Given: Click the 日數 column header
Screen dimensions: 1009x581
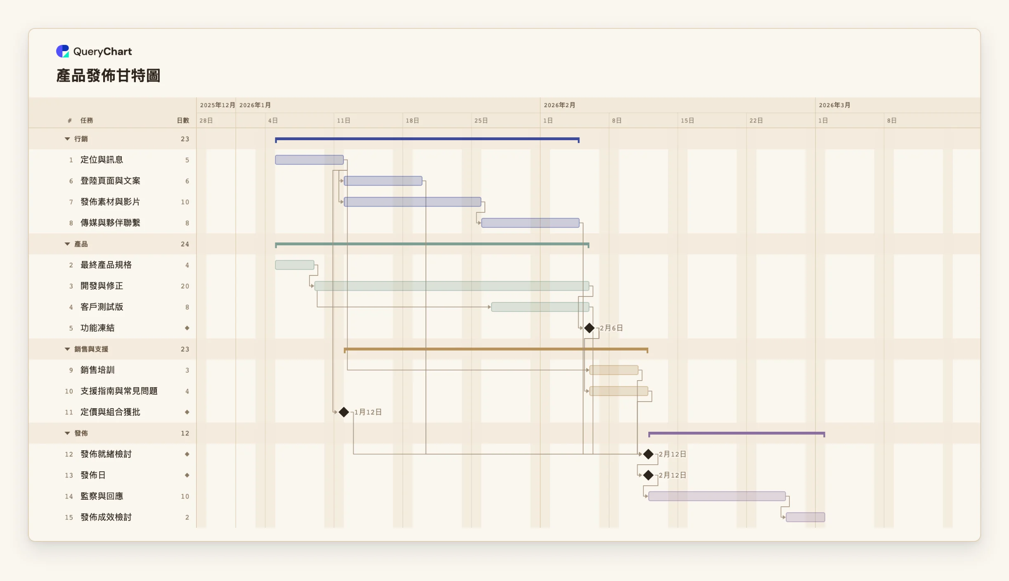Looking at the screenshot, I should coord(183,120).
